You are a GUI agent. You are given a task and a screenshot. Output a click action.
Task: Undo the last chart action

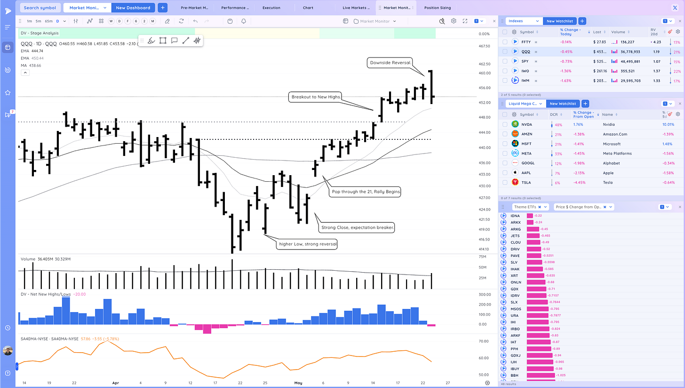195,21
